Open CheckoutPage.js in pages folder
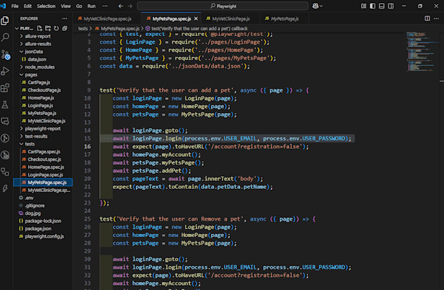The width and height of the screenshot is (444, 290). coord(44,90)
